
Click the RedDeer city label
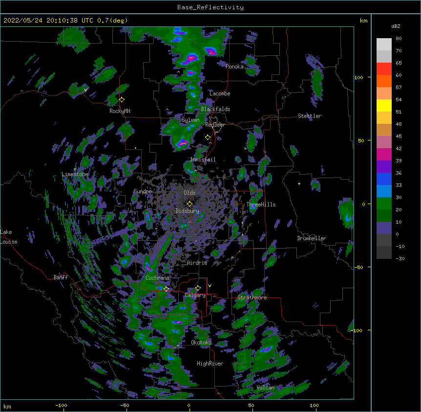click(x=215, y=125)
